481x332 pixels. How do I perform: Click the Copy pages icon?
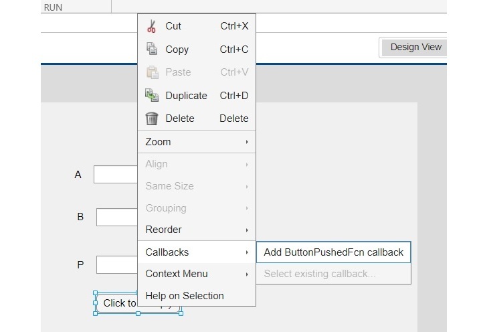(152, 50)
